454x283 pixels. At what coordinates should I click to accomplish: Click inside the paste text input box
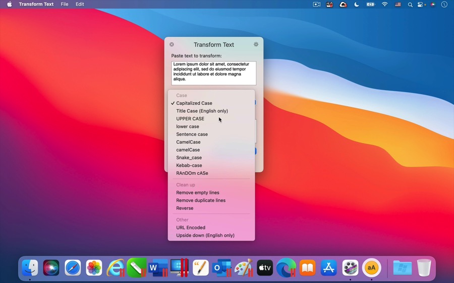[213, 73]
